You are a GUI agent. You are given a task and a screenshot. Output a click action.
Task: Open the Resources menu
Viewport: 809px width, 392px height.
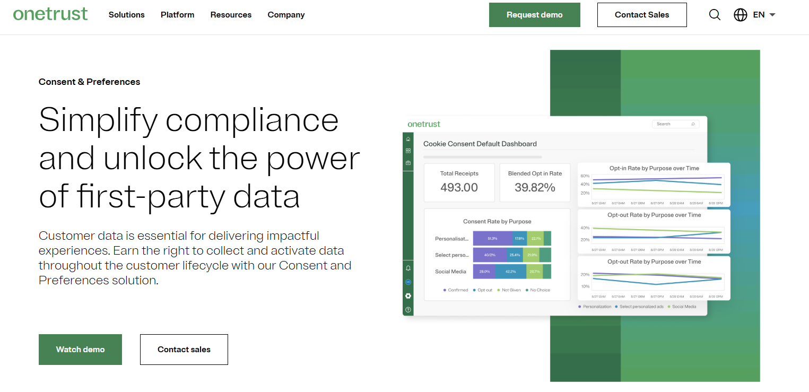[x=231, y=15]
